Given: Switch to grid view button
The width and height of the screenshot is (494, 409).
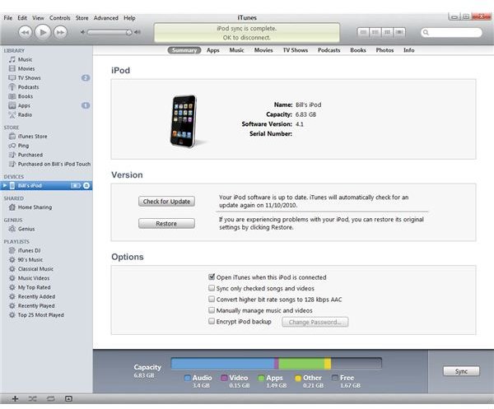Looking at the screenshot, I should click(387, 32).
